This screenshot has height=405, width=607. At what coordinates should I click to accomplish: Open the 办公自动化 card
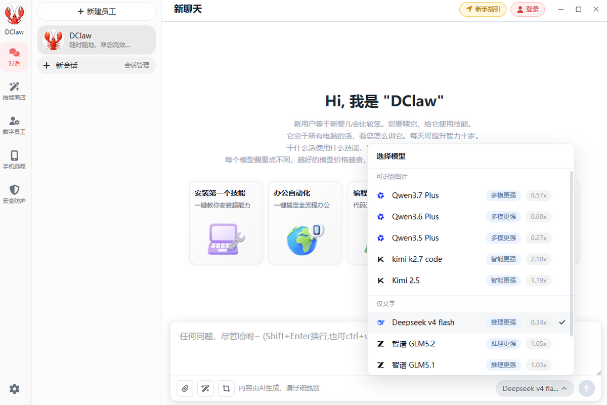[305, 223]
